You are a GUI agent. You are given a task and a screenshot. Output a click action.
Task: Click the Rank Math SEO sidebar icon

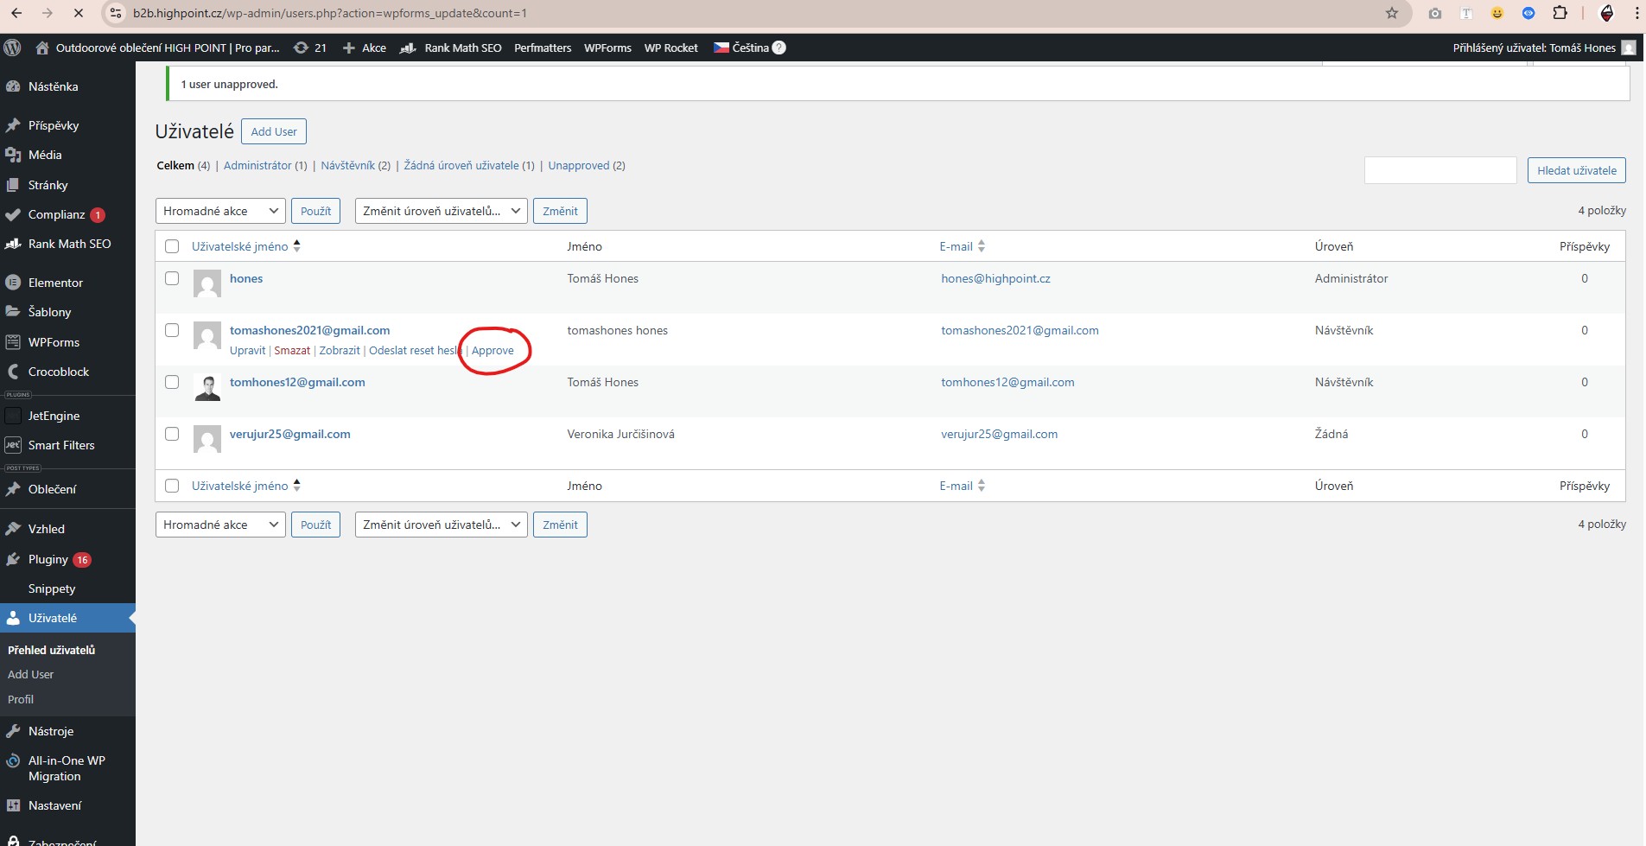click(13, 244)
